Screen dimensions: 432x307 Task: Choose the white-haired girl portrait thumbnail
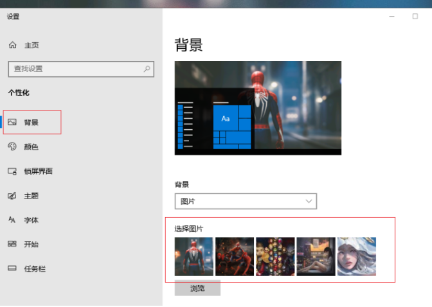(x=357, y=256)
